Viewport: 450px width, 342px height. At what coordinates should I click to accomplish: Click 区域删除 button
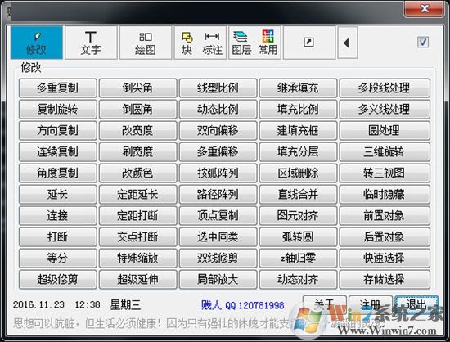click(x=298, y=173)
